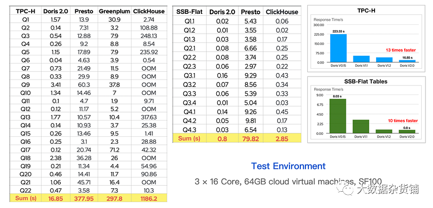Click Doris value 1.77 in row Q13
Image resolution: width=433 pixels, height=208 pixels.
pyautogui.click(x=55, y=117)
